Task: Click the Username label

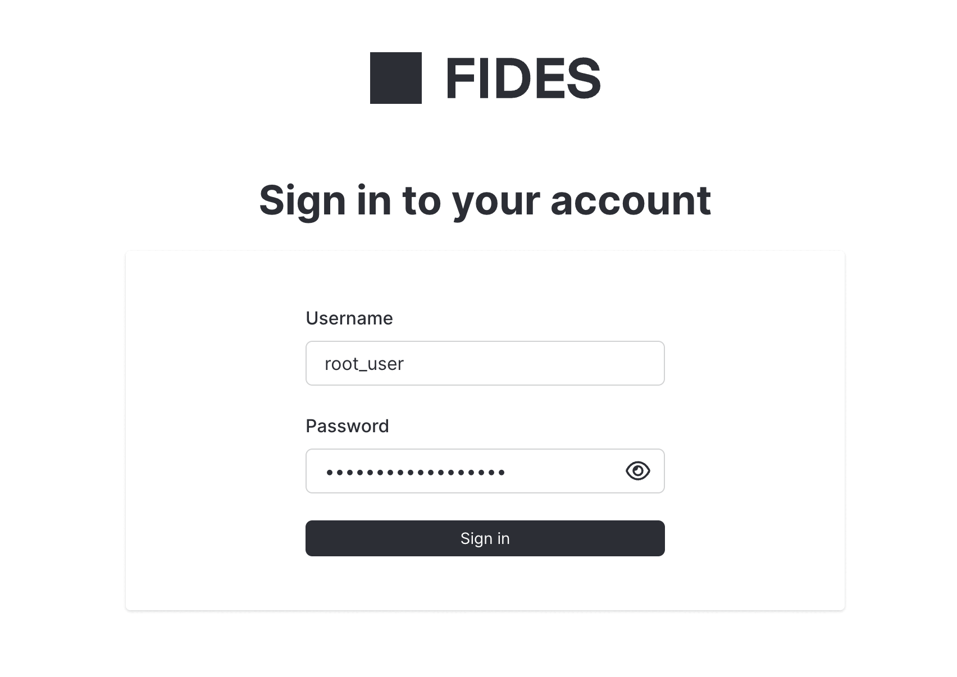Action: (x=349, y=318)
